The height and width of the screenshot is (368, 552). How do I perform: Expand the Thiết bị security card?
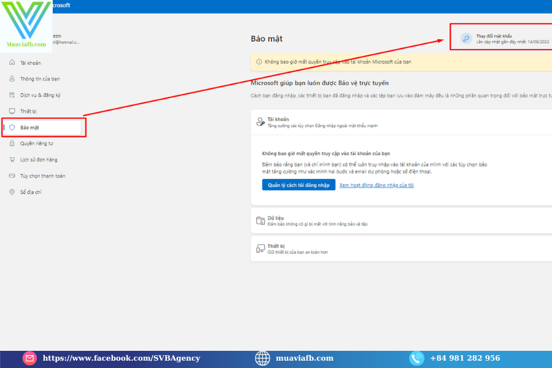pos(401,248)
